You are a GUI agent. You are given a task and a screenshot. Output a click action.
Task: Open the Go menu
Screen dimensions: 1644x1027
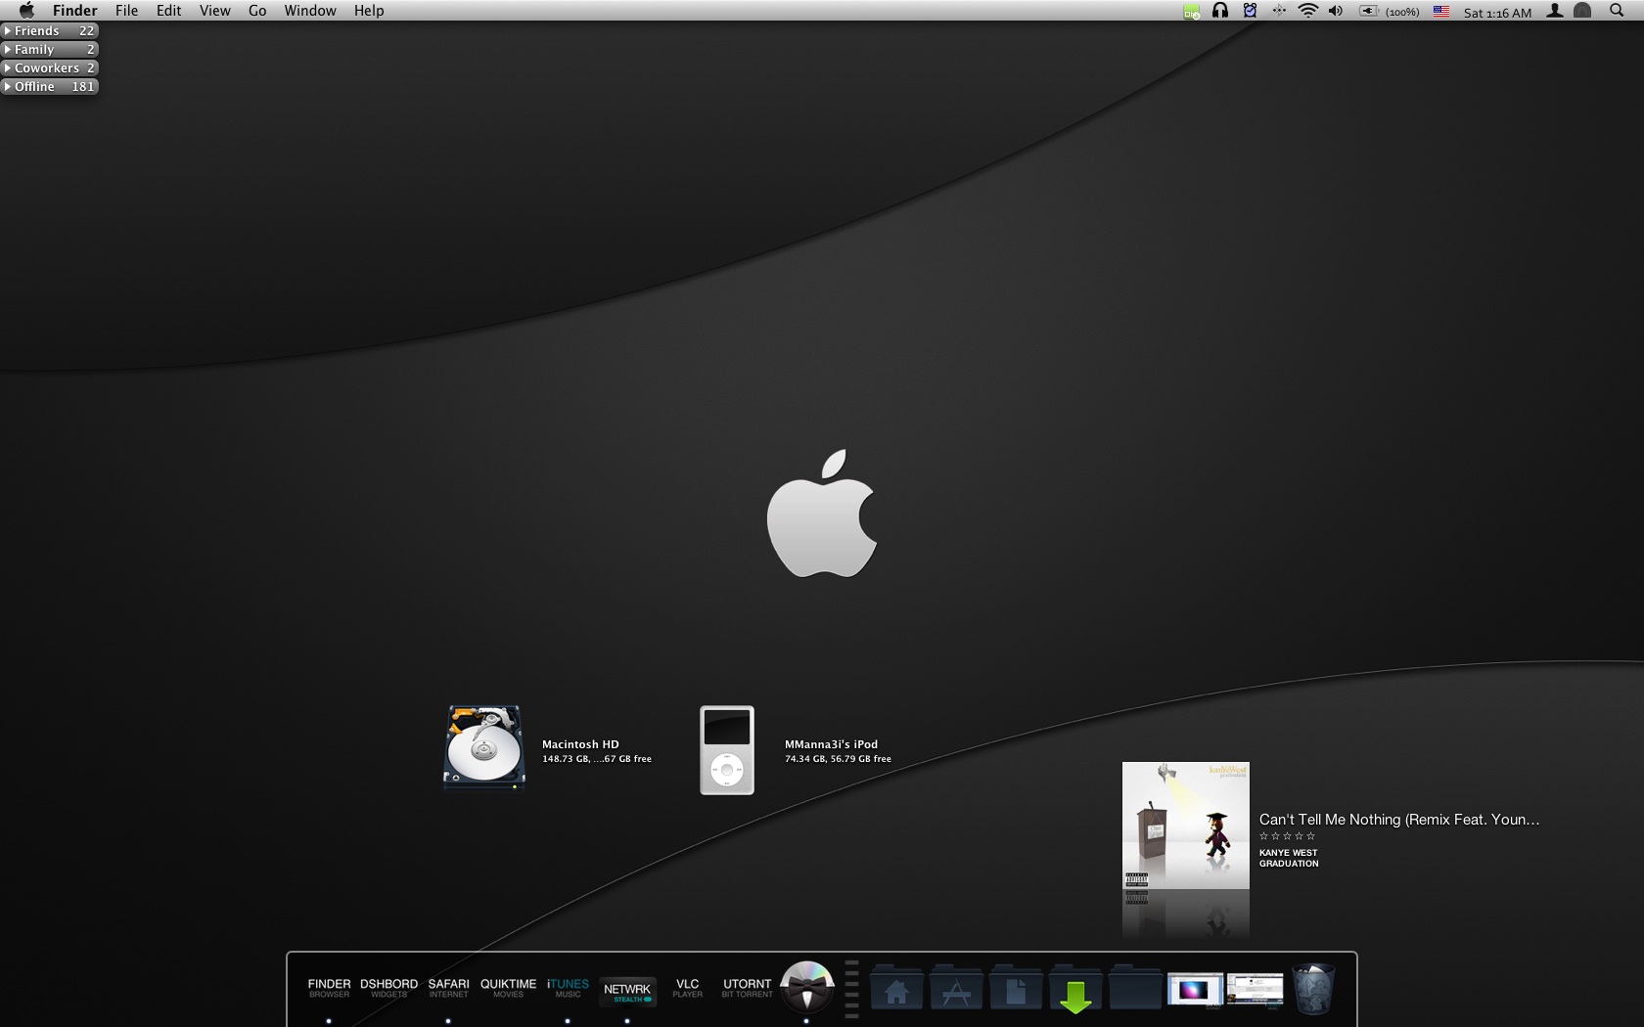(x=257, y=11)
